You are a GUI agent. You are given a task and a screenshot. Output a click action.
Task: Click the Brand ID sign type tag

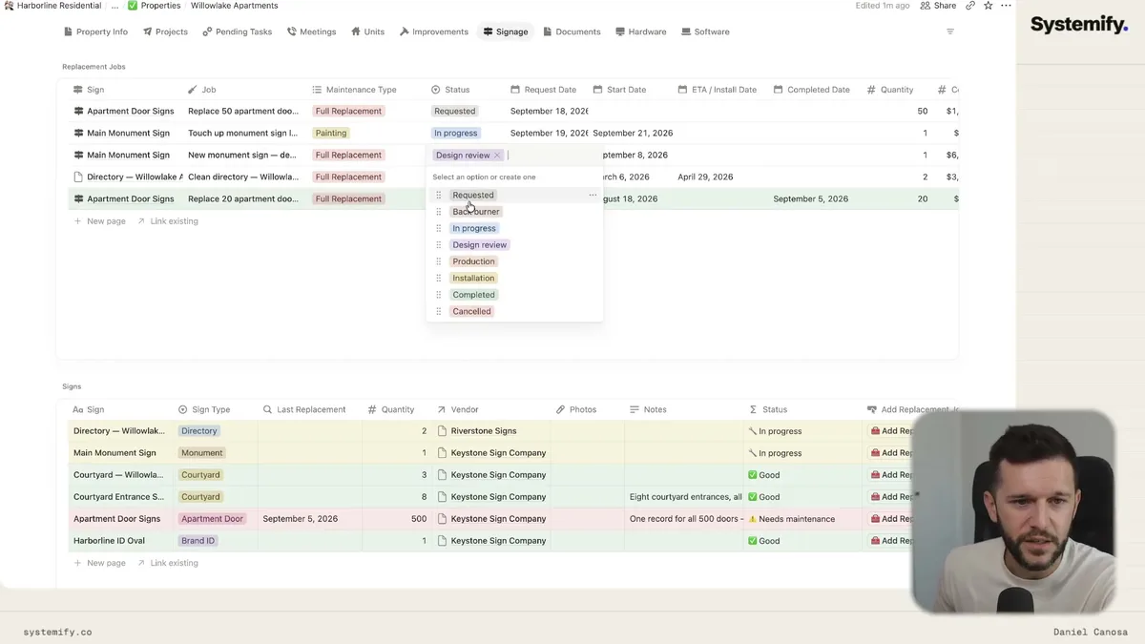[198, 541]
